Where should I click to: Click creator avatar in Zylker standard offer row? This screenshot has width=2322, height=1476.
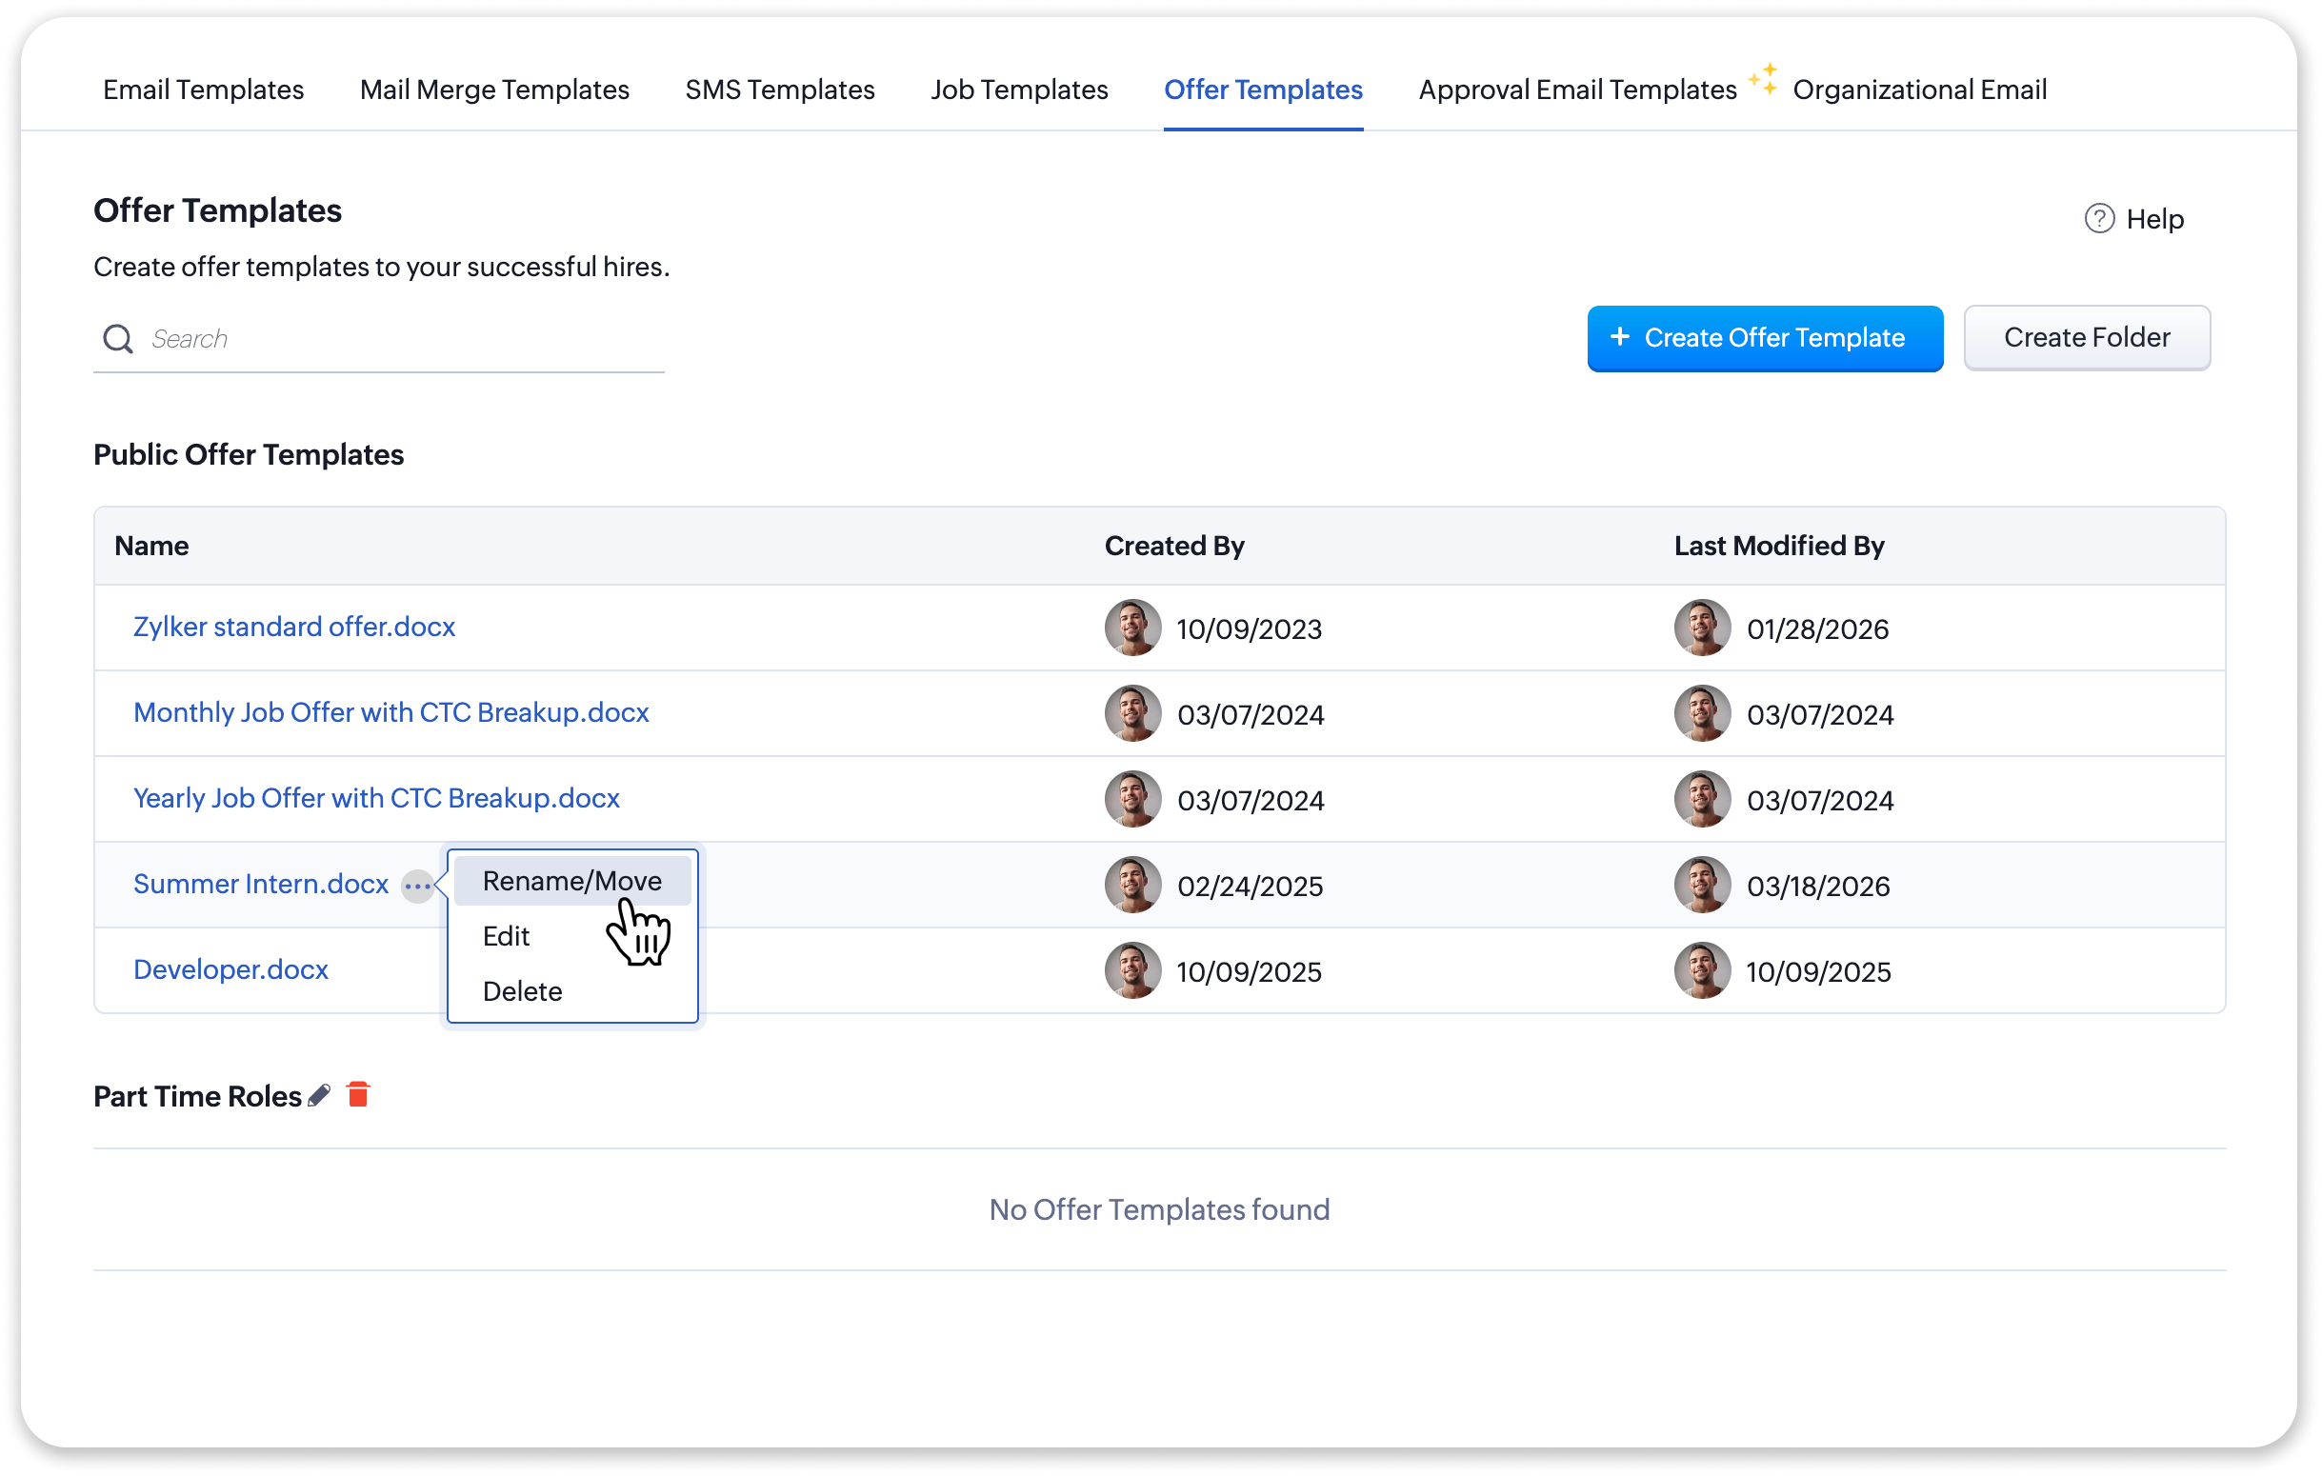(x=1132, y=628)
